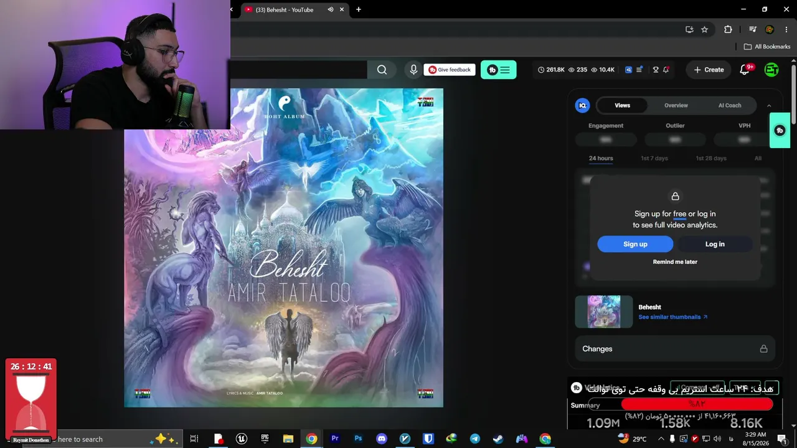Viewport: 797px width, 448px height.
Task: Open the Chrome three-dot menu
Action: pos(786,29)
